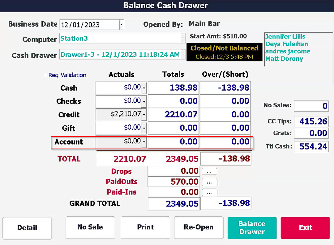Open the Gift actuals dropdown arrow
The width and height of the screenshot is (334, 245).
pyautogui.click(x=144, y=128)
